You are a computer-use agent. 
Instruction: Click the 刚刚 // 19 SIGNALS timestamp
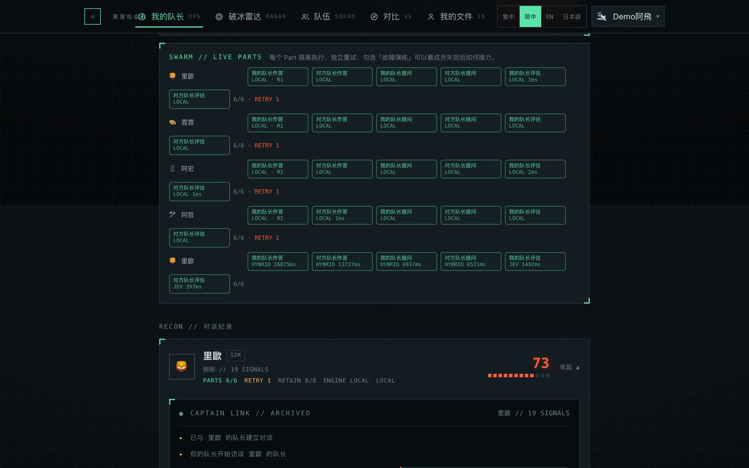coord(236,370)
